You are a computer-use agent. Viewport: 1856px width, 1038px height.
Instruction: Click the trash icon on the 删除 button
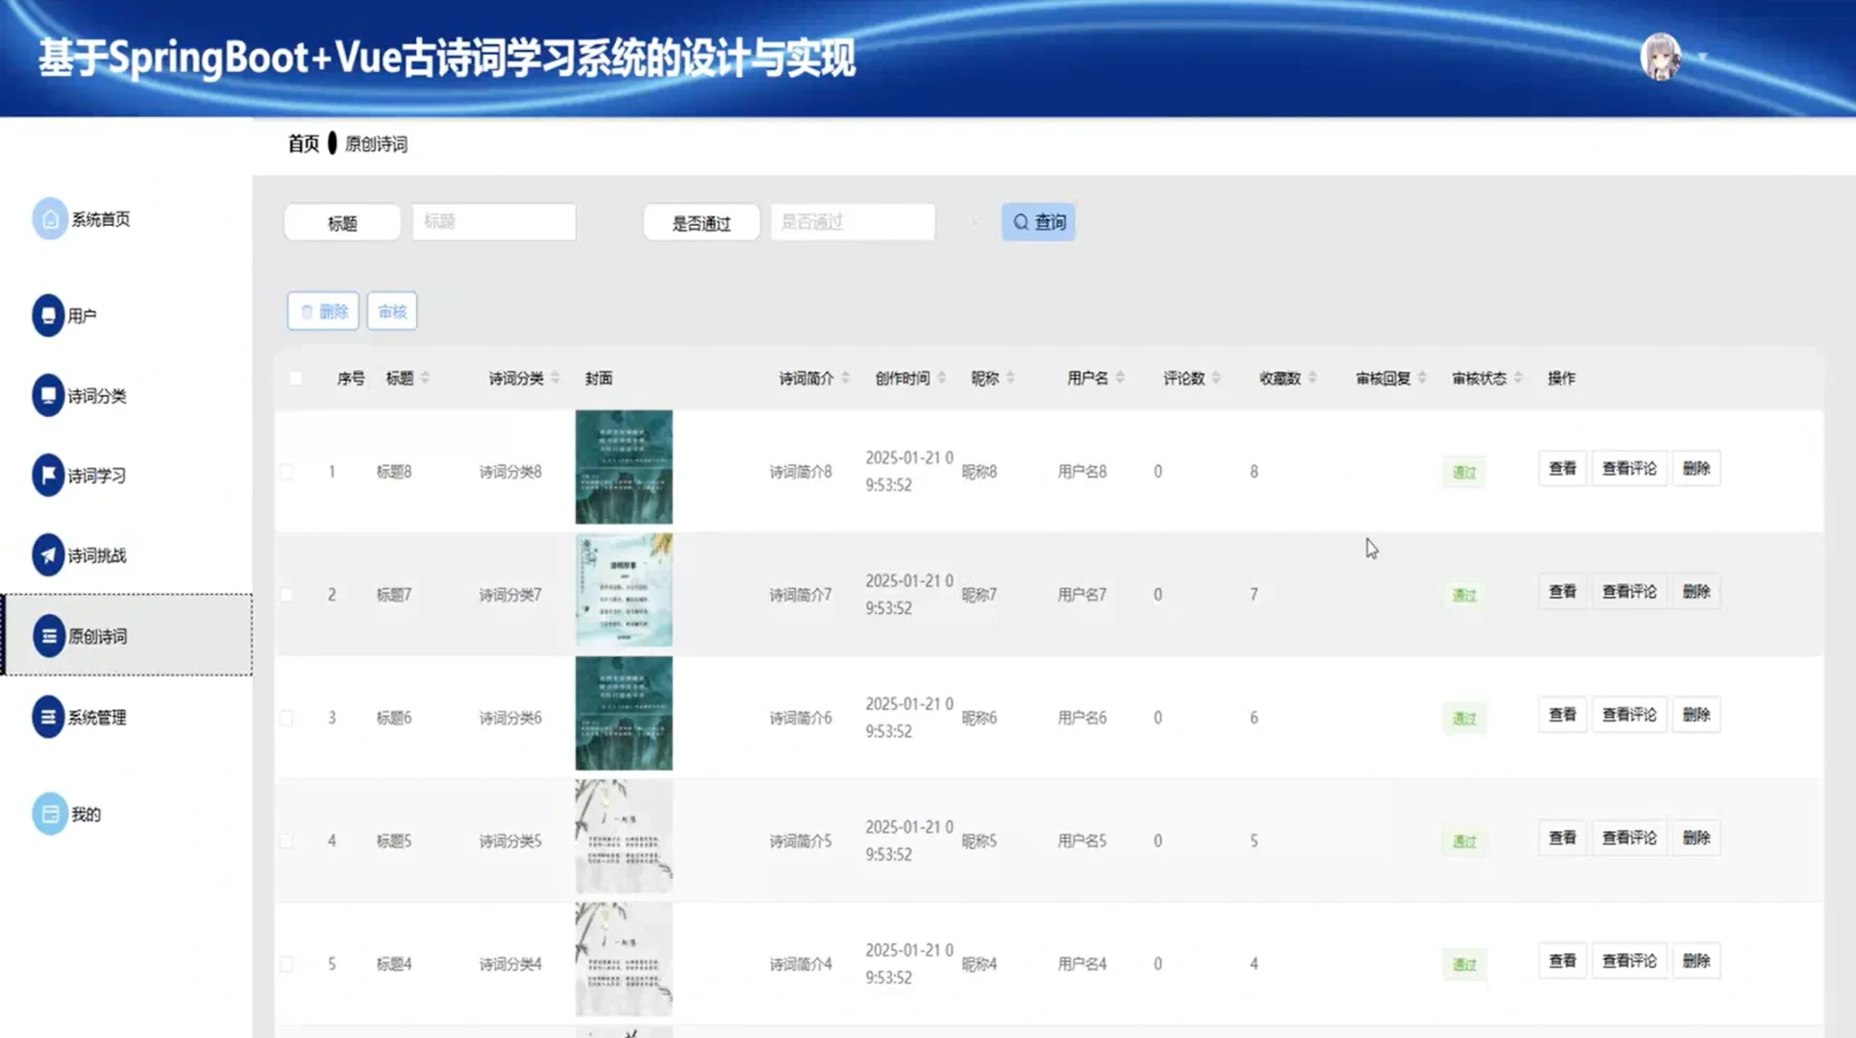(306, 310)
